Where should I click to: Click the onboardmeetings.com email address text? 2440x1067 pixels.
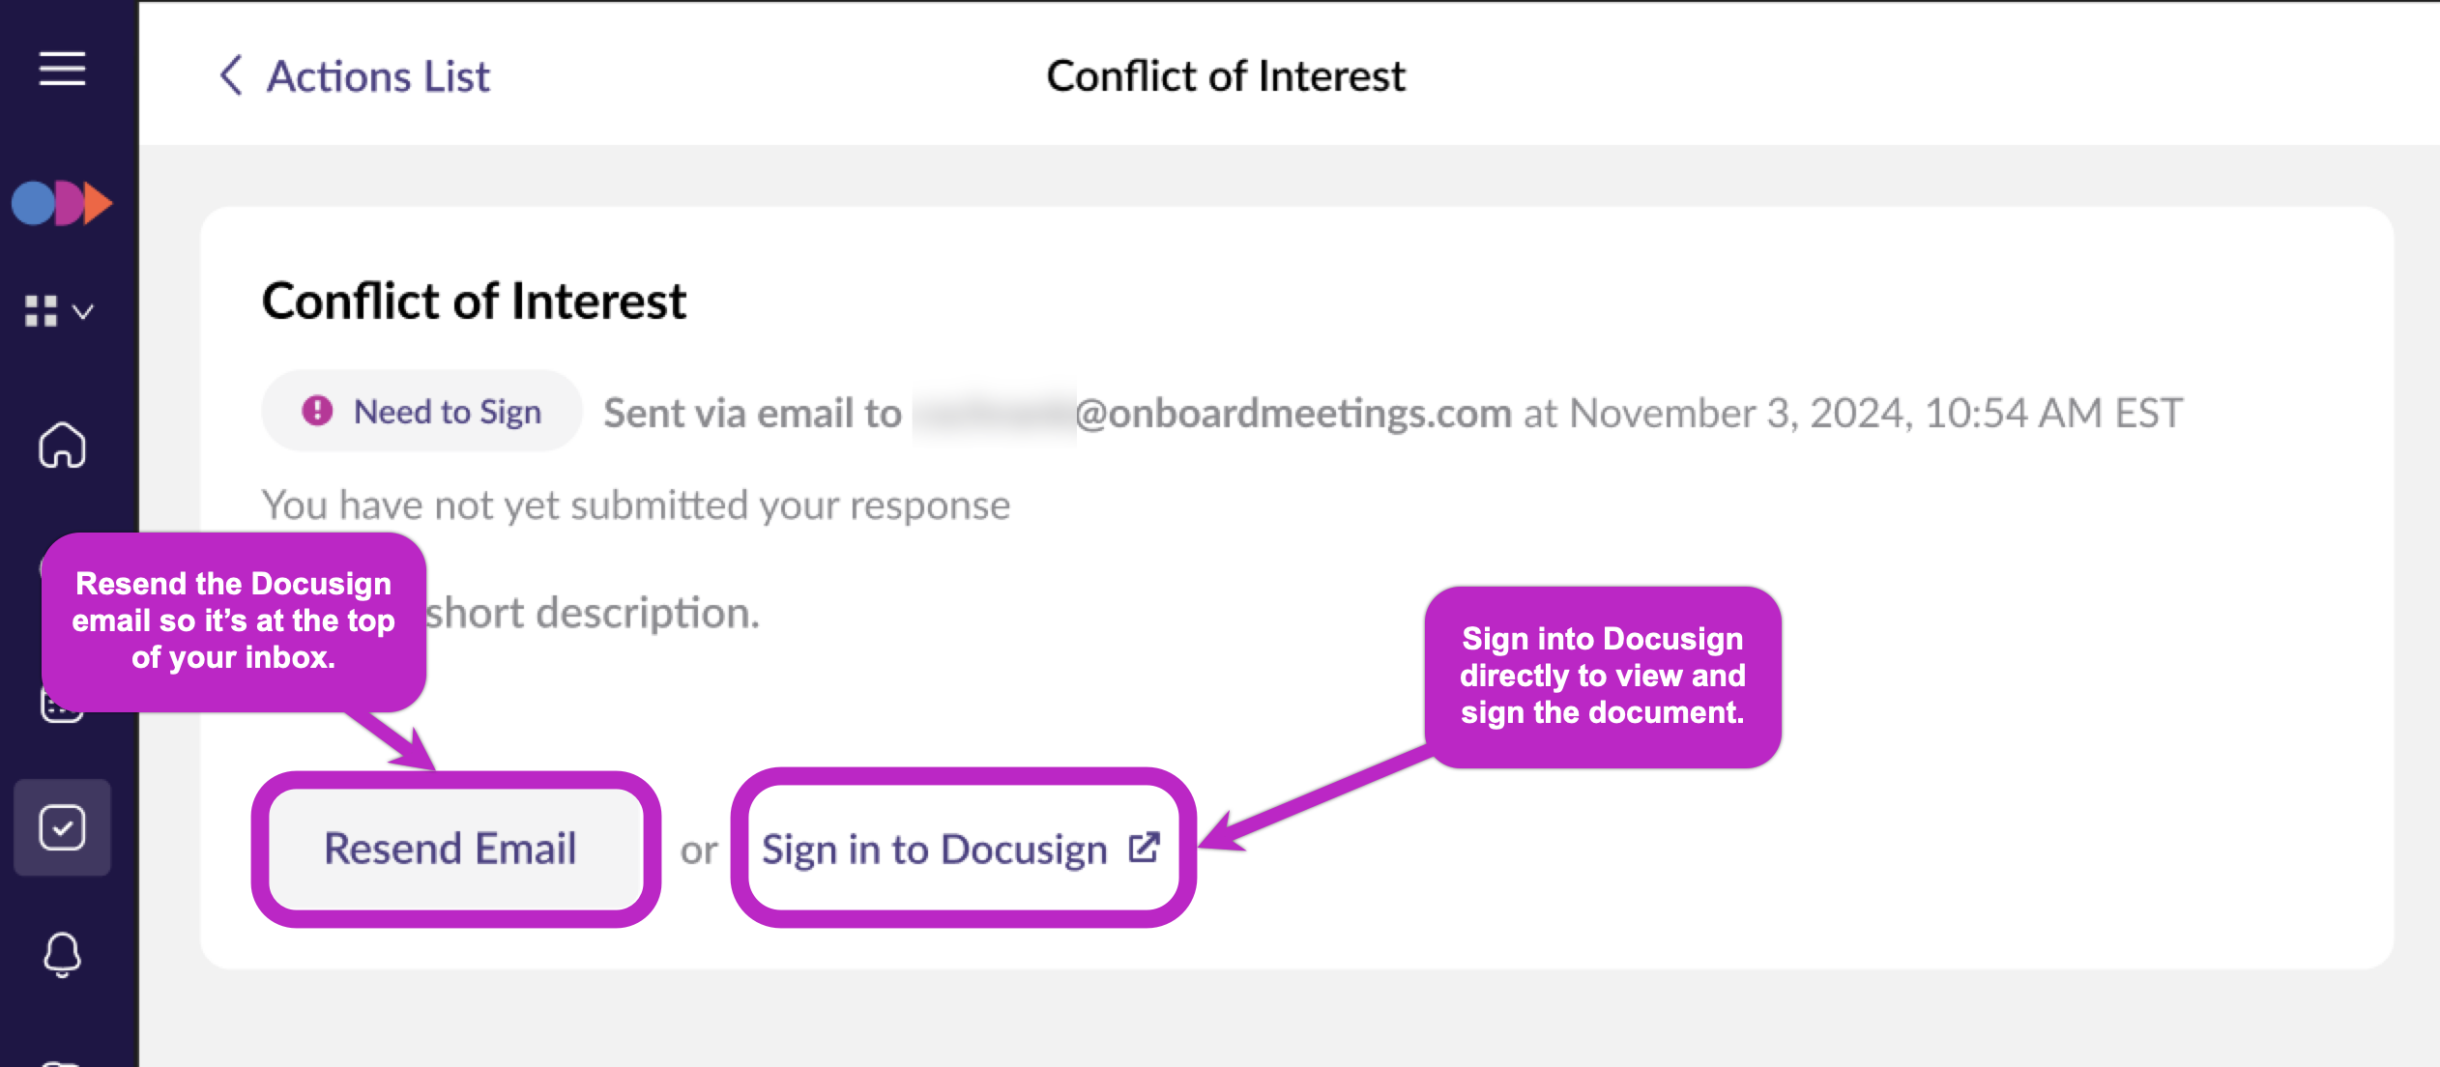(x=1293, y=413)
